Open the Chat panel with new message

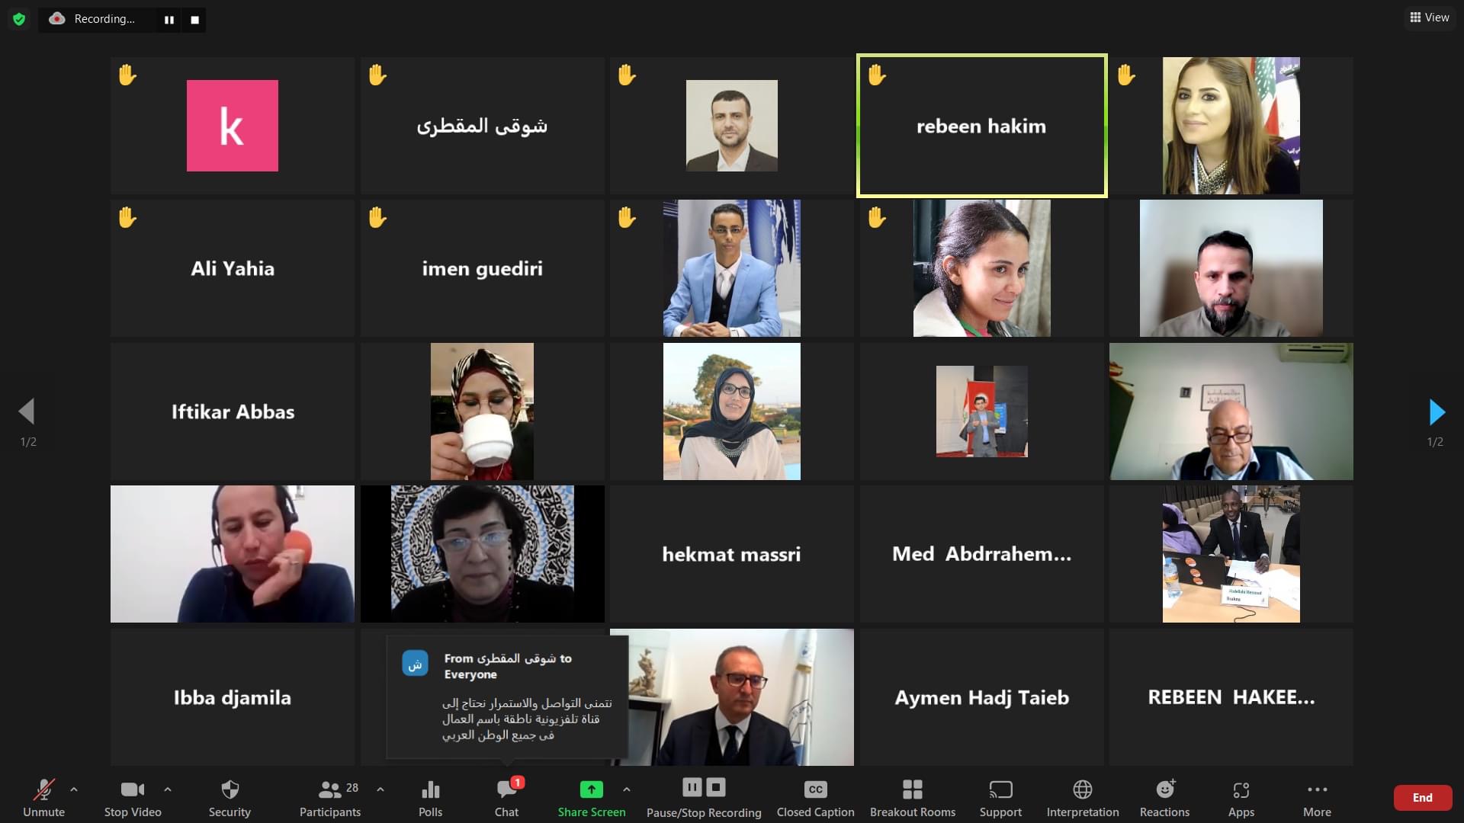[x=506, y=797]
